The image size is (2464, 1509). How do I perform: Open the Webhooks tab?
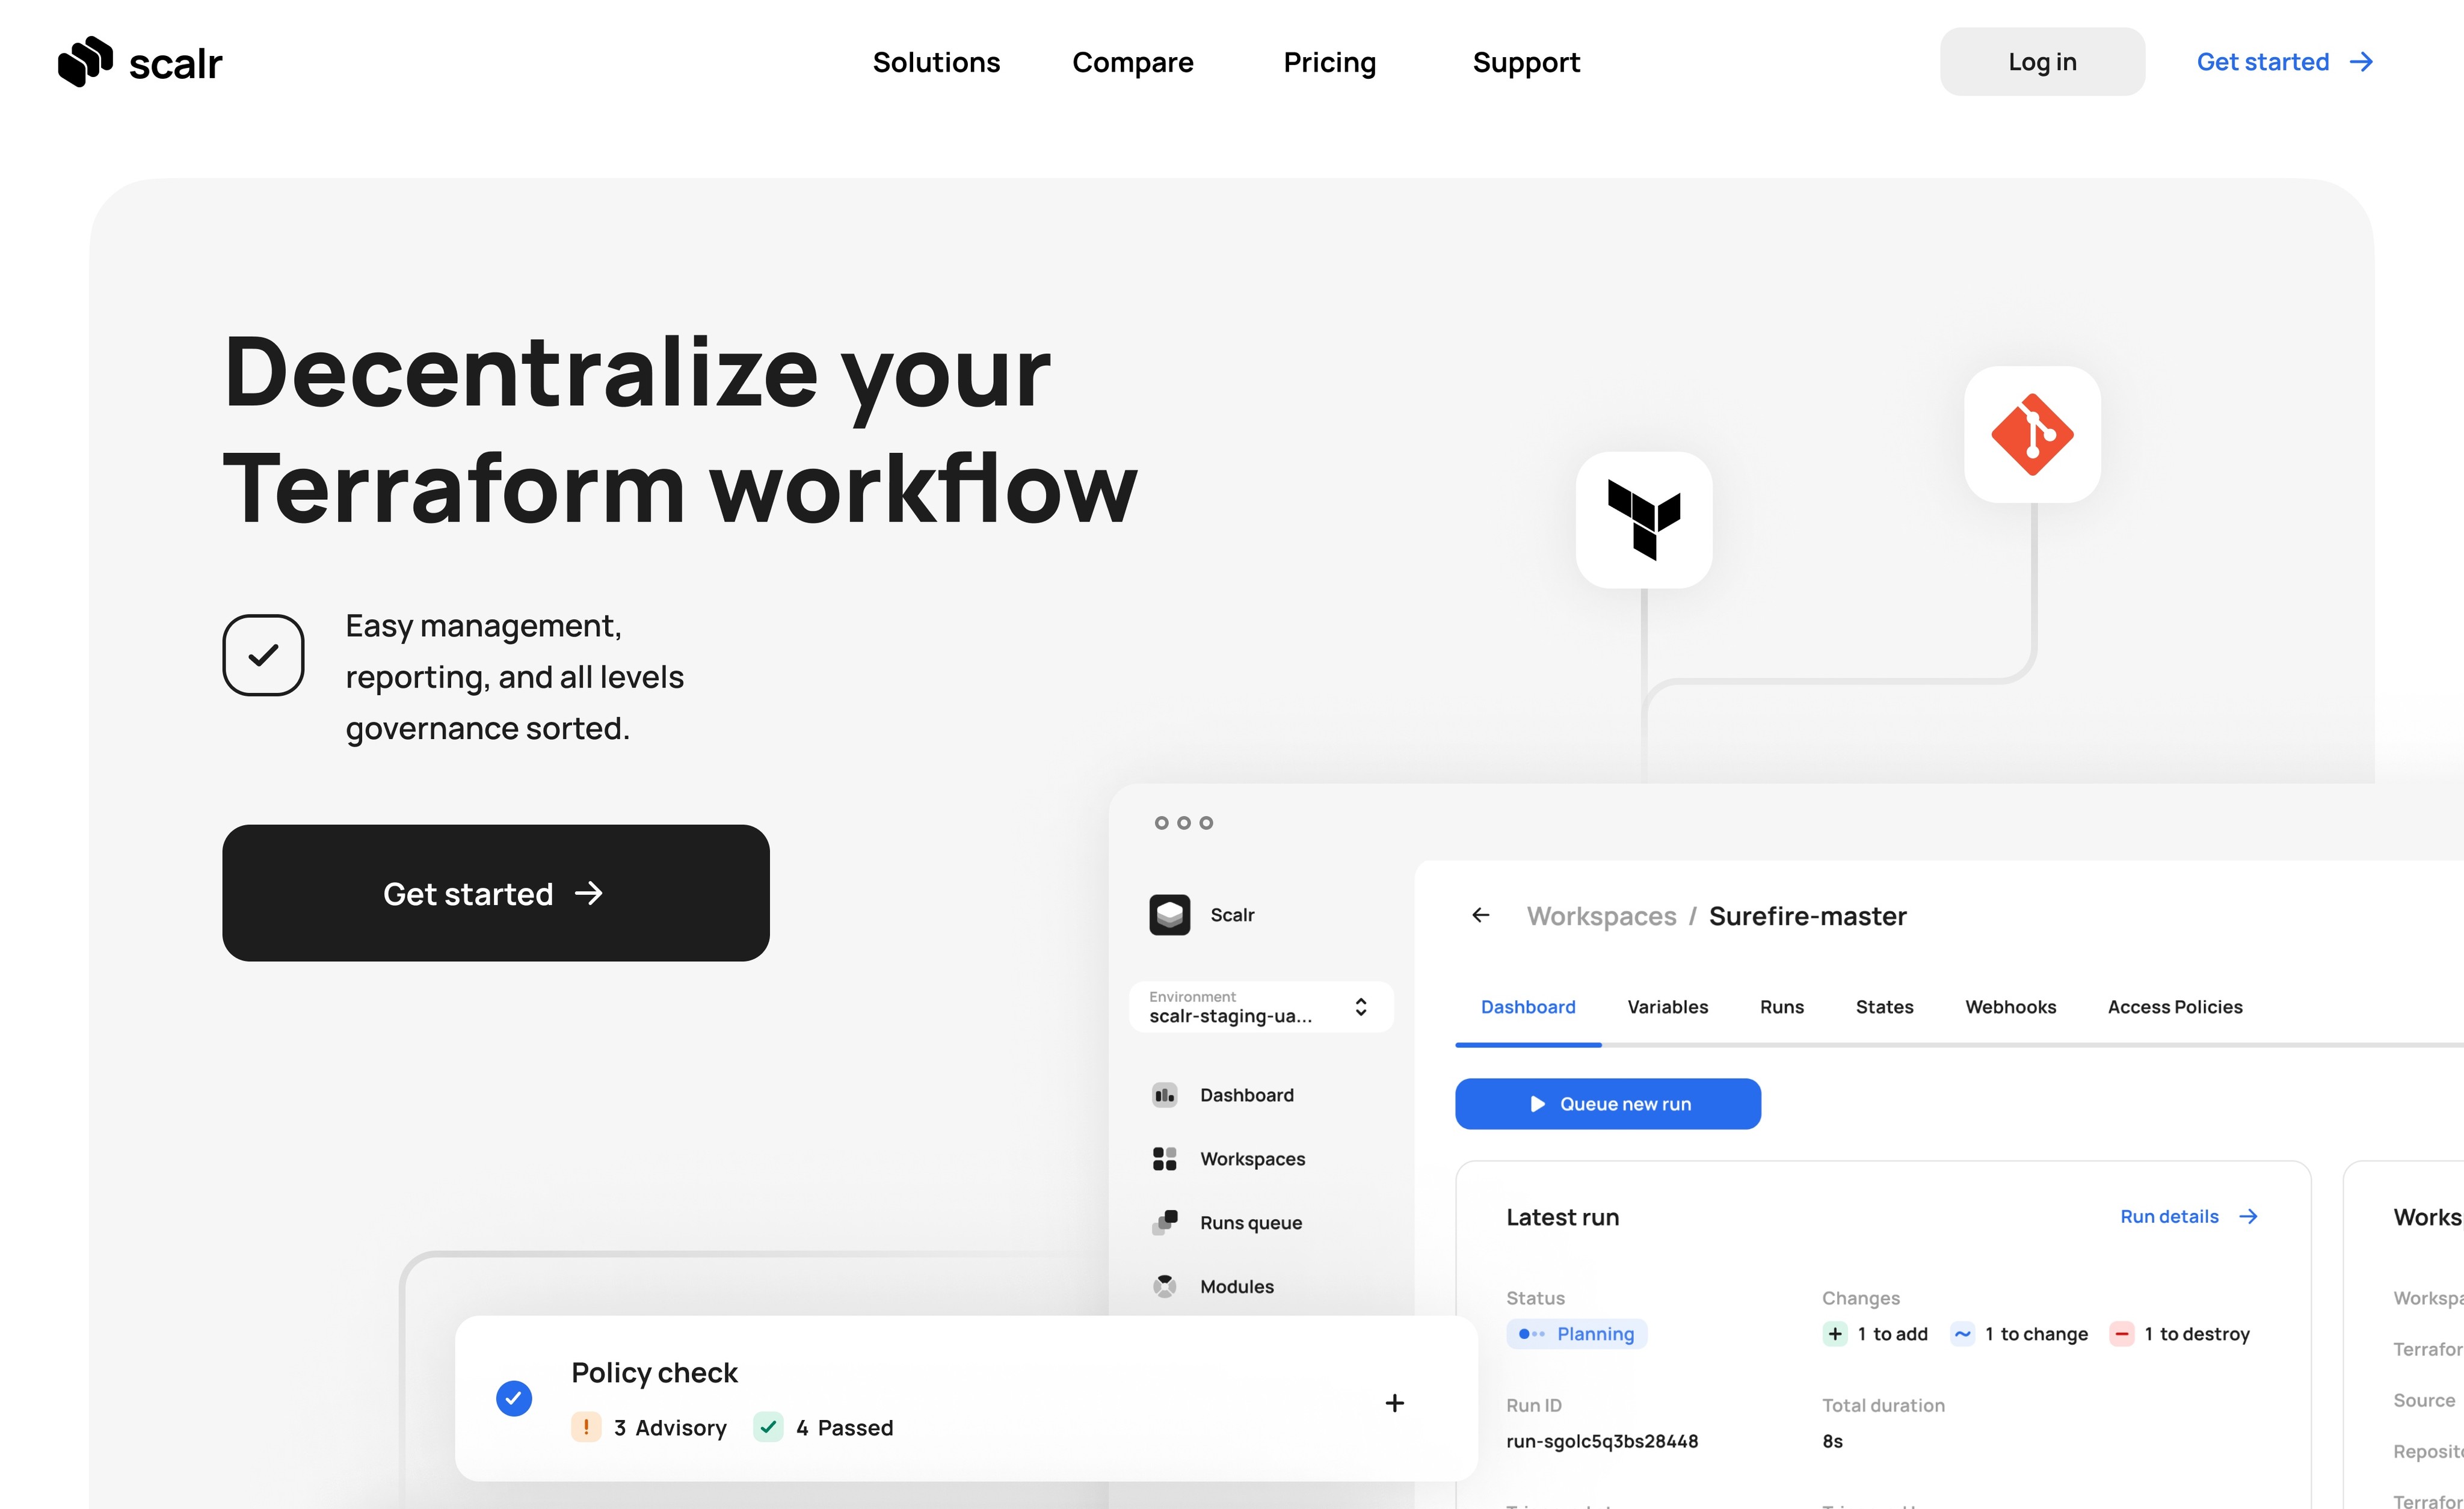pos(2010,1007)
